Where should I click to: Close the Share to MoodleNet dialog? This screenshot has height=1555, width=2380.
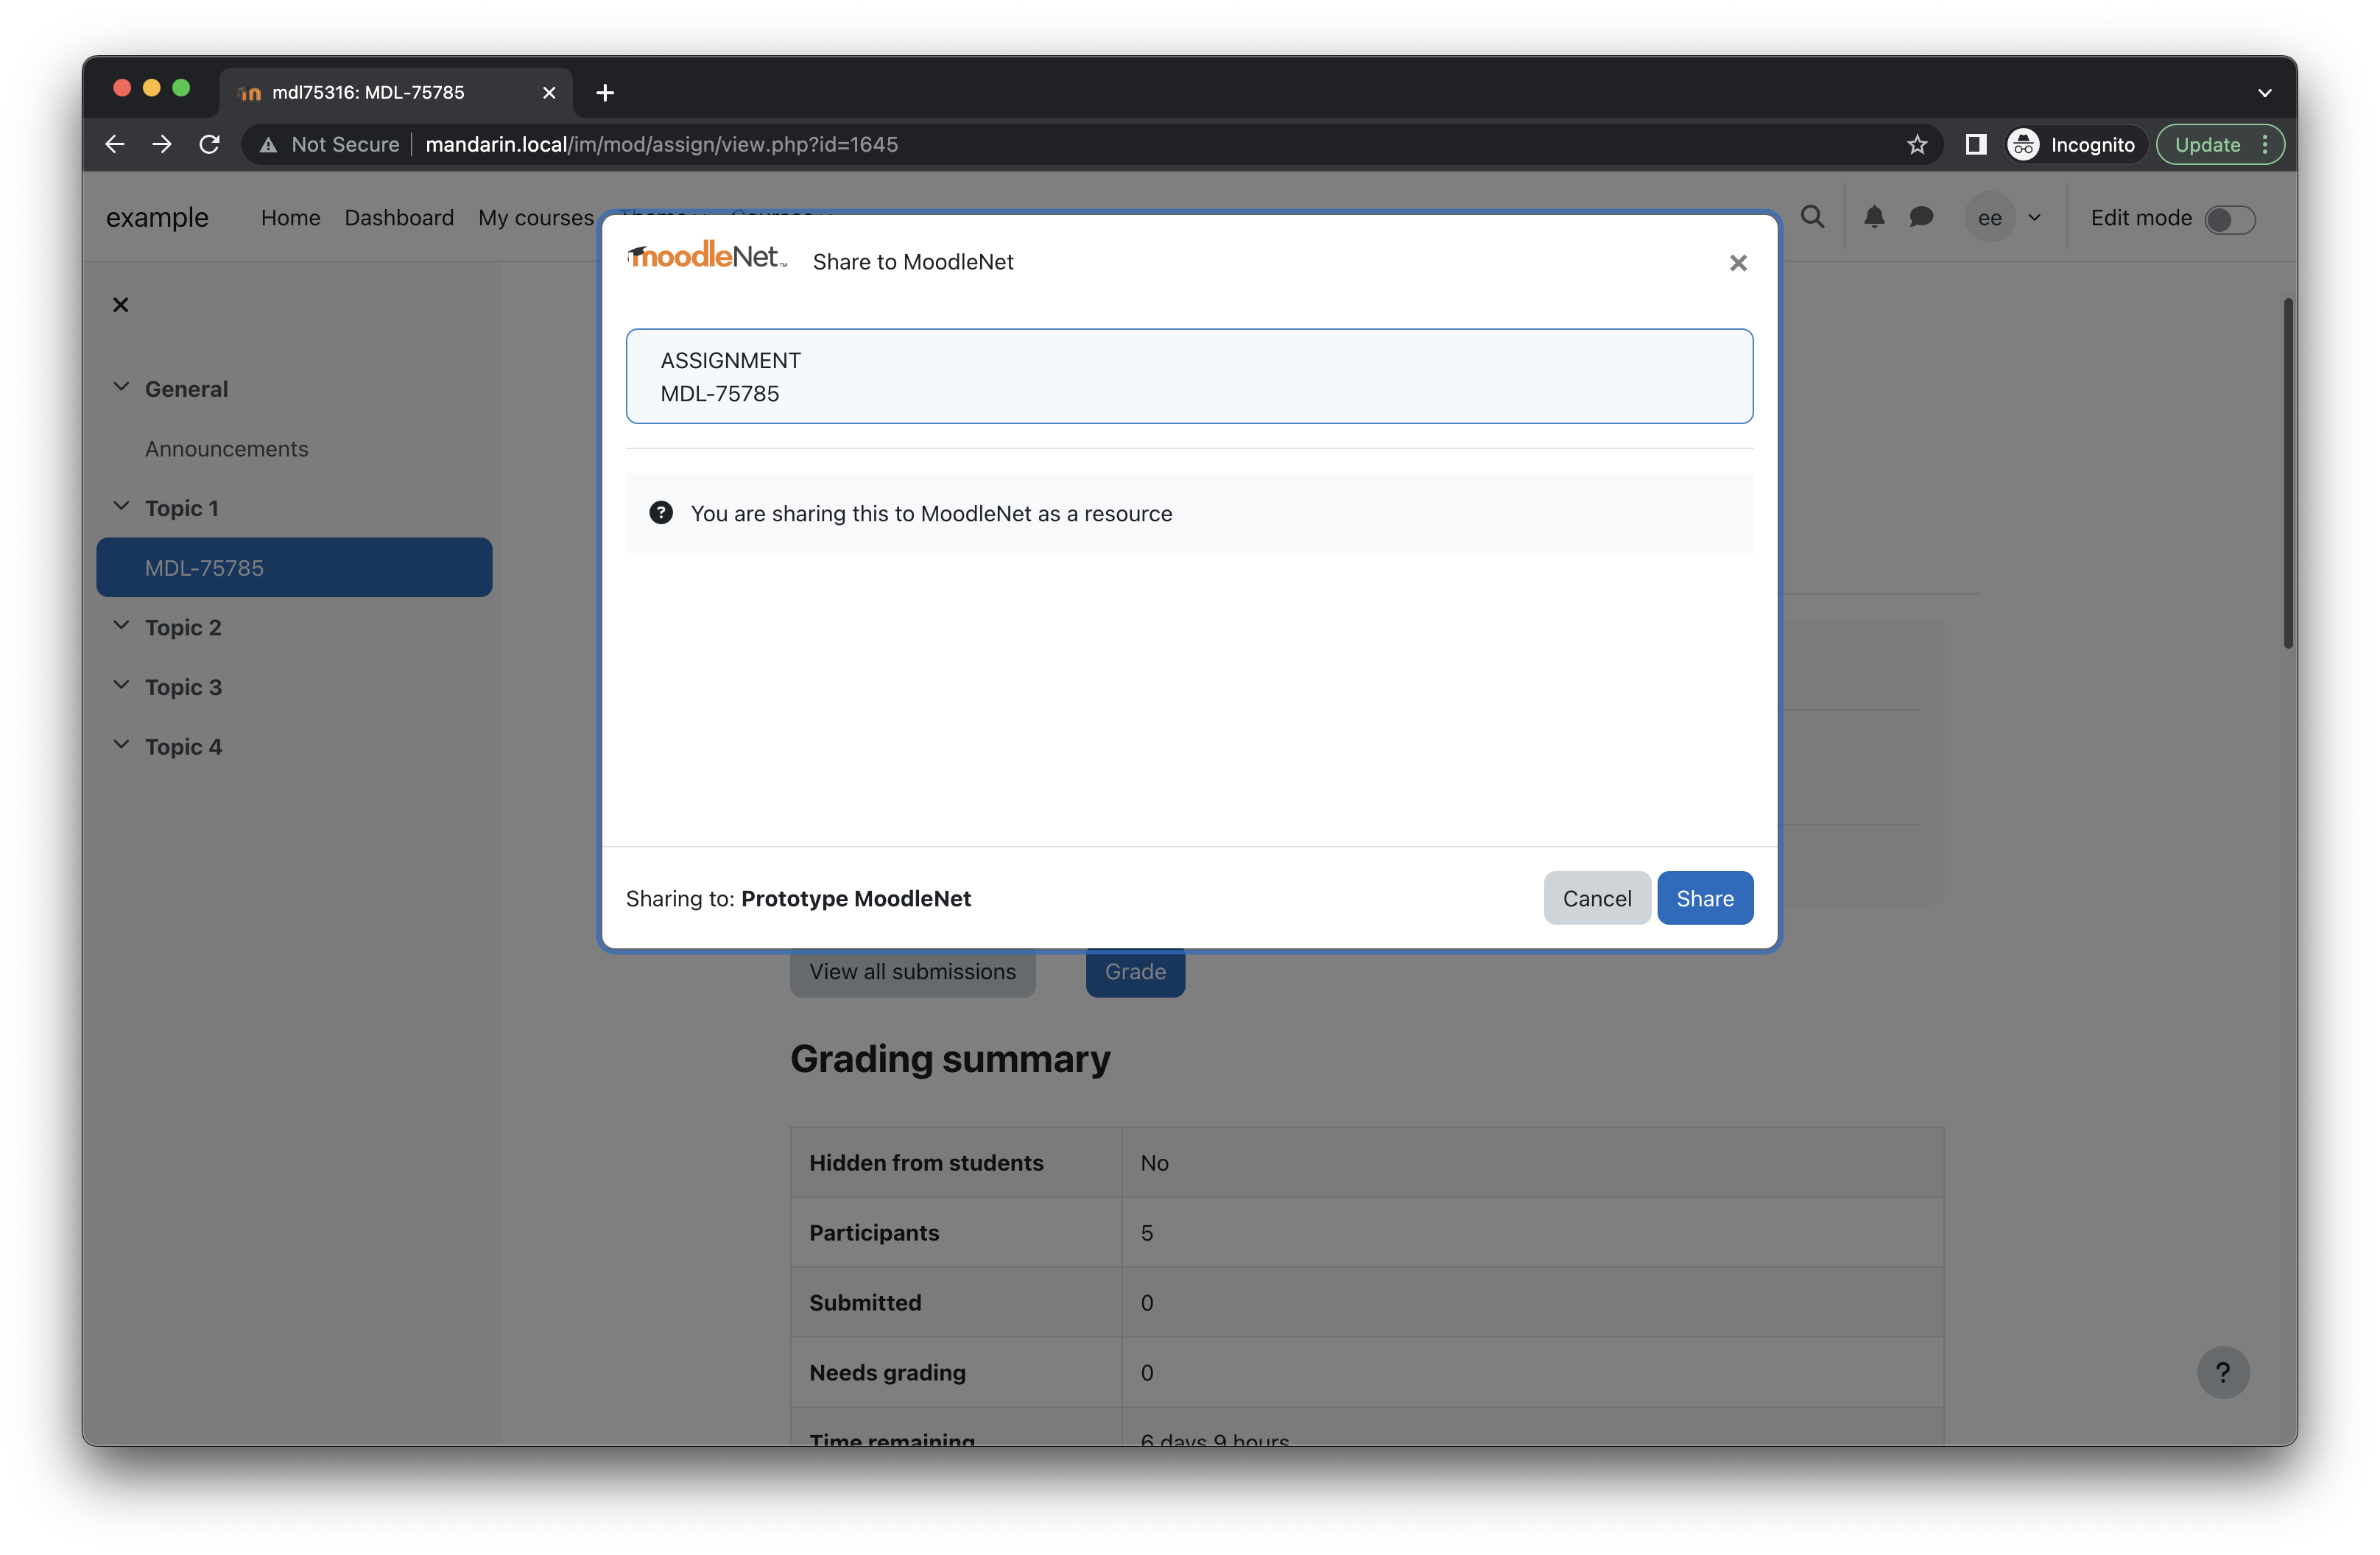pyautogui.click(x=1738, y=262)
